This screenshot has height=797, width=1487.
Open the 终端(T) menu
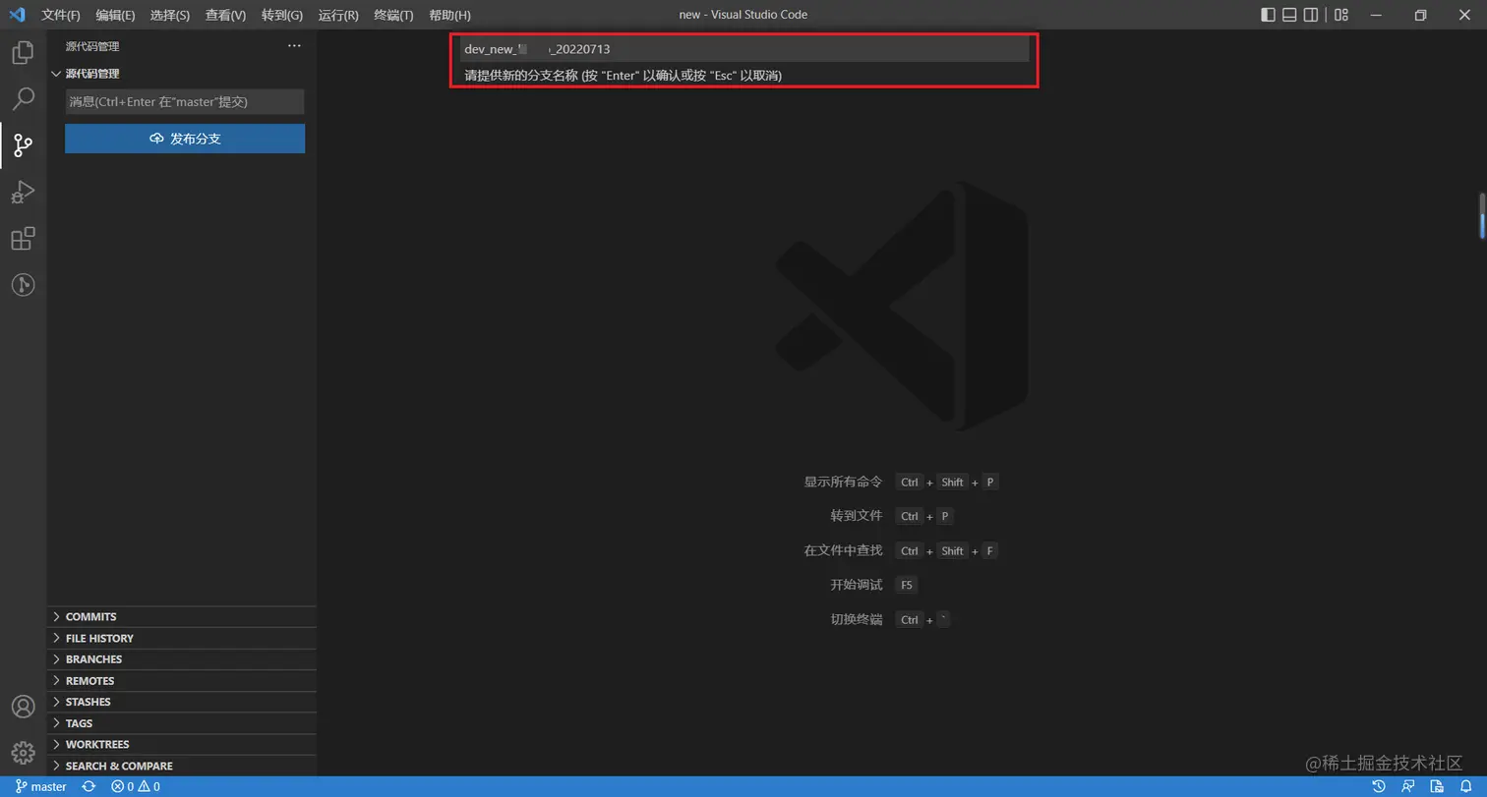[x=393, y=15]
